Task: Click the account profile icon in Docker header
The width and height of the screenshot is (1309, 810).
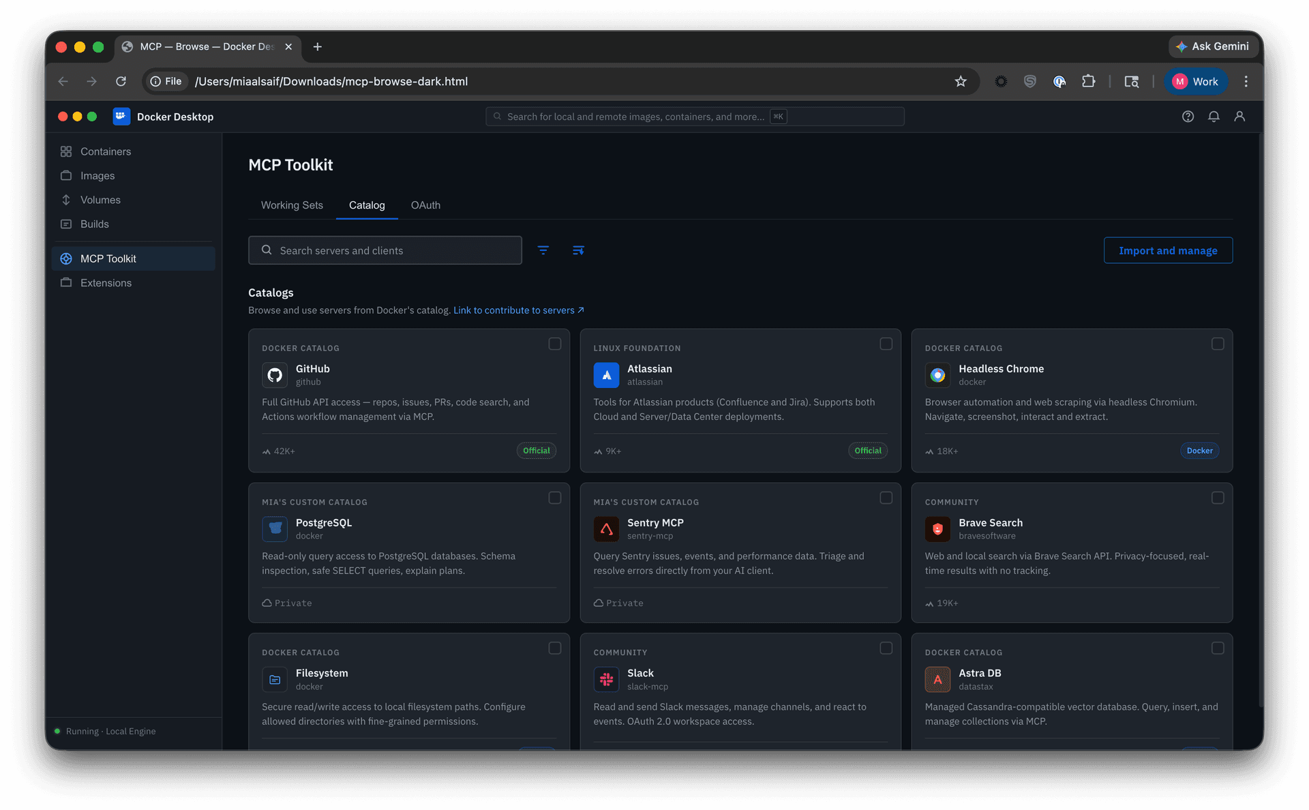Action: coord(1239,117)
